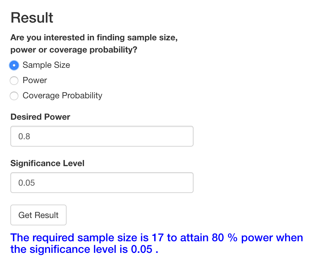This screenshot has height=262, width=312.
Task: Click the 'Significance Level' field label
Action: pos(47,163)
